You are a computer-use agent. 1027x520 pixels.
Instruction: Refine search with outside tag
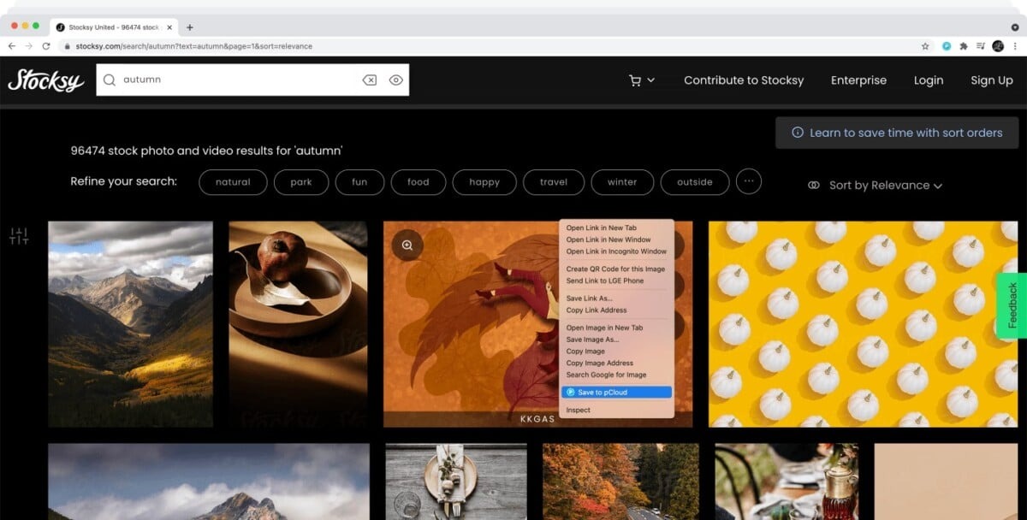click(695, 182)
